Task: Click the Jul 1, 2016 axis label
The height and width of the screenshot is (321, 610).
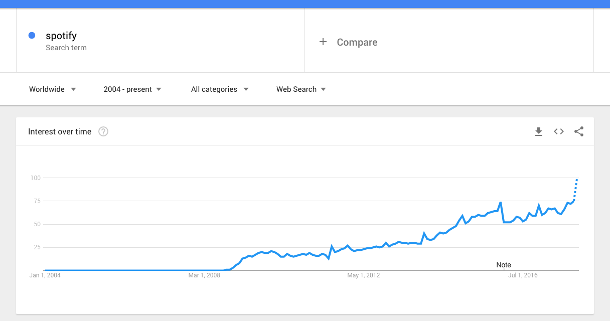Action: pos(523,275)
